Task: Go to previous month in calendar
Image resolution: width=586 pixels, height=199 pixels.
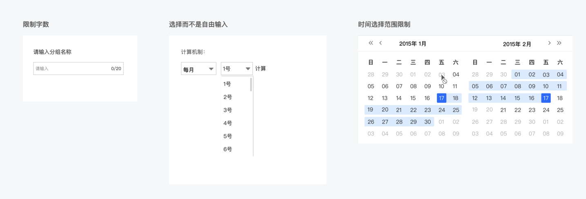Action: point(380,43)
